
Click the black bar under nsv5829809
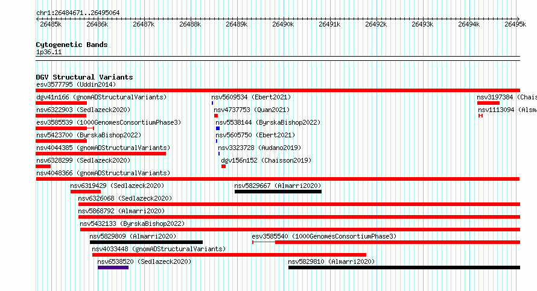pos(146,242)
